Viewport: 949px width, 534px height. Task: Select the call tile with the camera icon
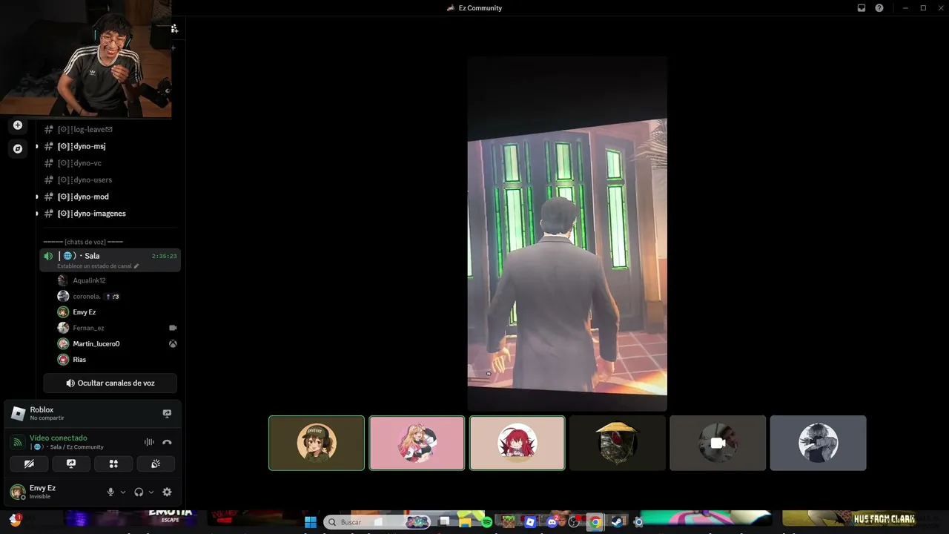pos(718,443)
